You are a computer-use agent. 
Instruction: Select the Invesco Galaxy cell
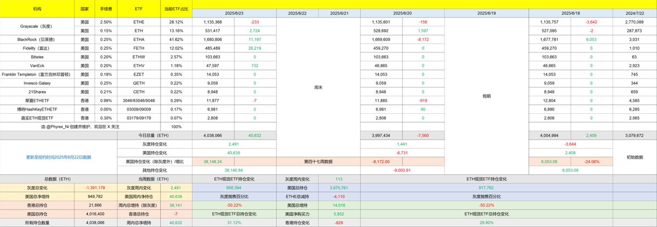(x=37, y=83)
